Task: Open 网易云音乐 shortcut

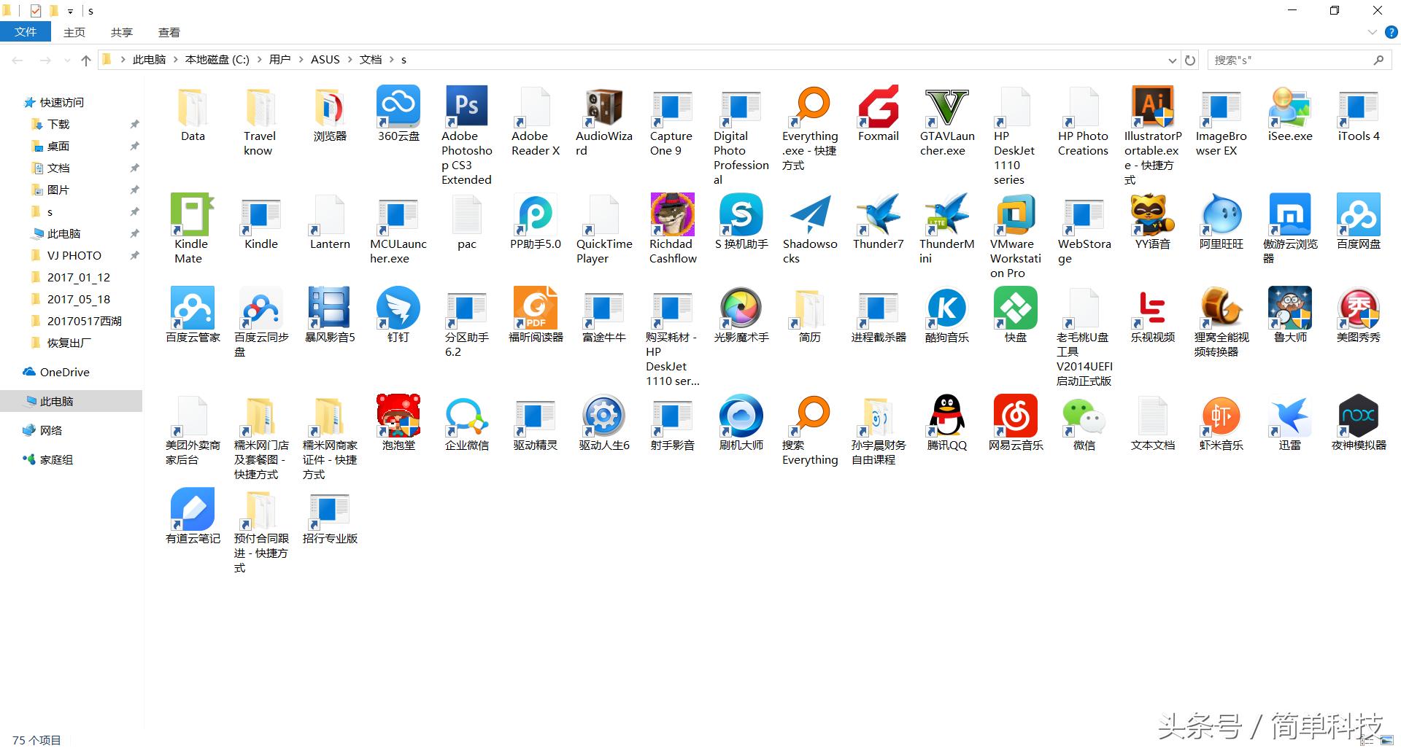Action: point(1014,416)
